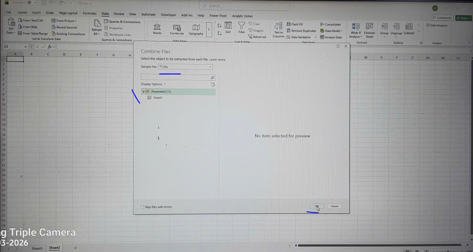Select Sheet1 in the navigator tree
Screen dimensions: 473x252
(157, 98)
